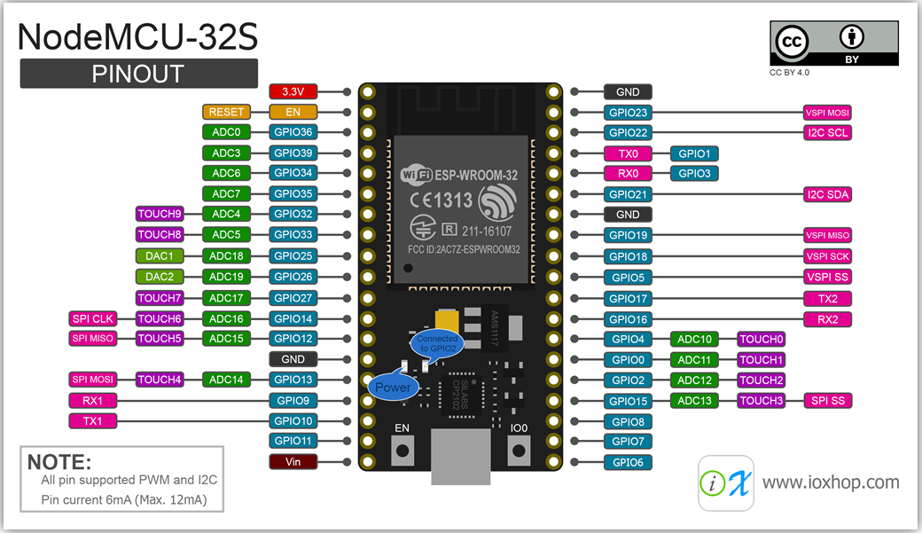This screenshot has height=533, width=922.
Task: Click the SILABS CP2102 chip
Action: [460, 395]
